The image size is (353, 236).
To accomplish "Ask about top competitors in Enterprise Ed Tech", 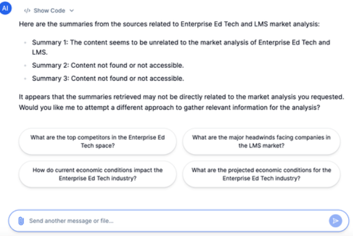I will pyautogui.click(x=97, y=142).
